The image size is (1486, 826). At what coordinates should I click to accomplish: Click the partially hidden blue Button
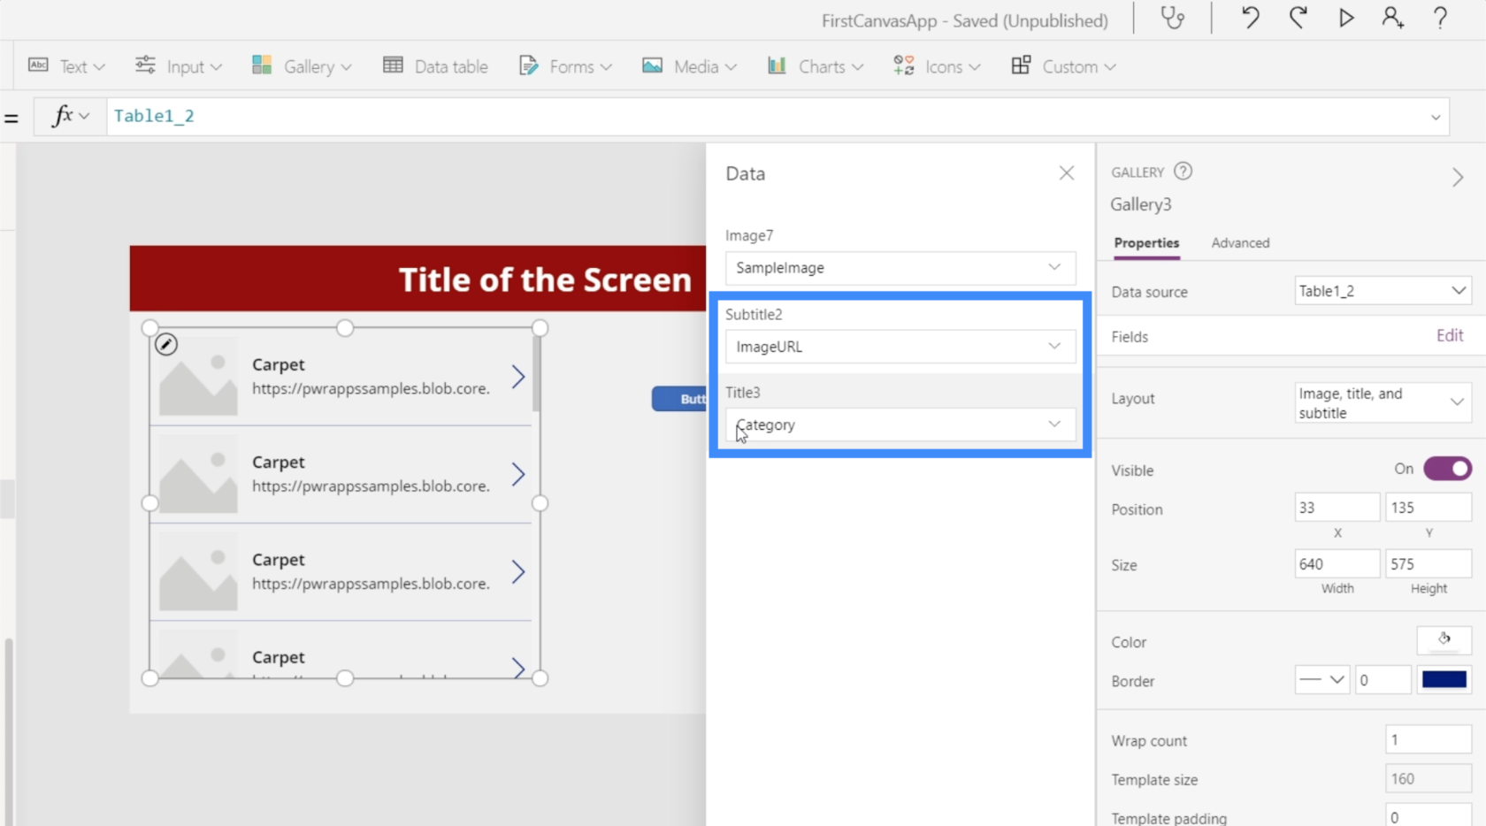click(x=679, y=399)
